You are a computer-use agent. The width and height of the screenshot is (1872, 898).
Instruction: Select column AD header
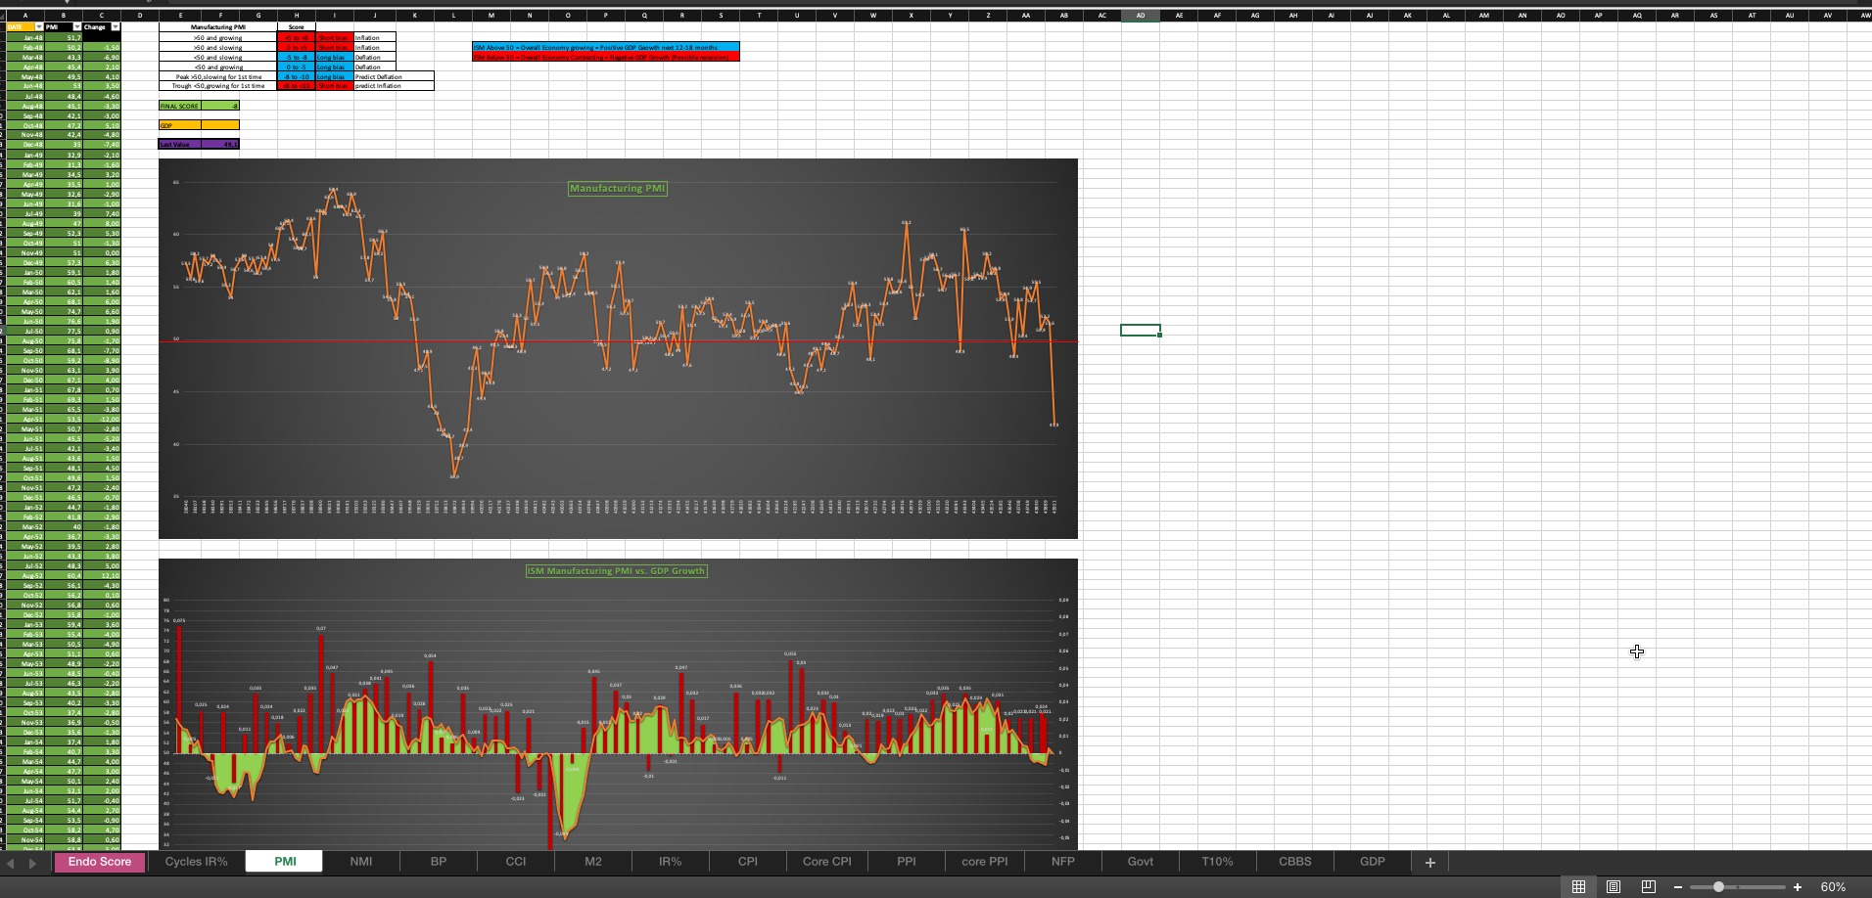[1141, 16]
